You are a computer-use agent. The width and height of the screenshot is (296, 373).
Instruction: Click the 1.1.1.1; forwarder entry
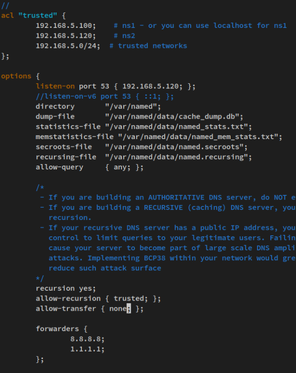coord(87,349)
